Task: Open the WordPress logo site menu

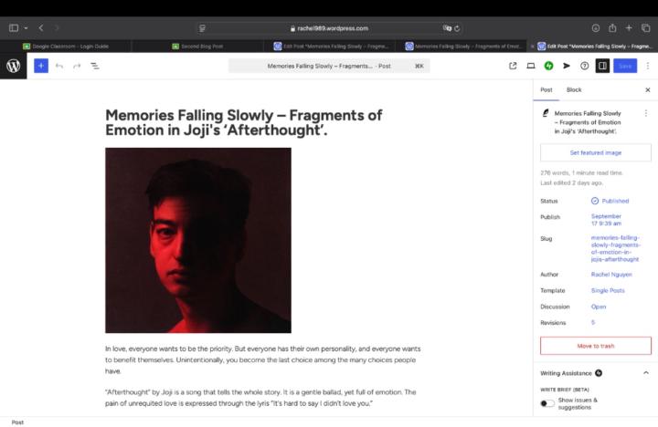Action: coord(14,66)
